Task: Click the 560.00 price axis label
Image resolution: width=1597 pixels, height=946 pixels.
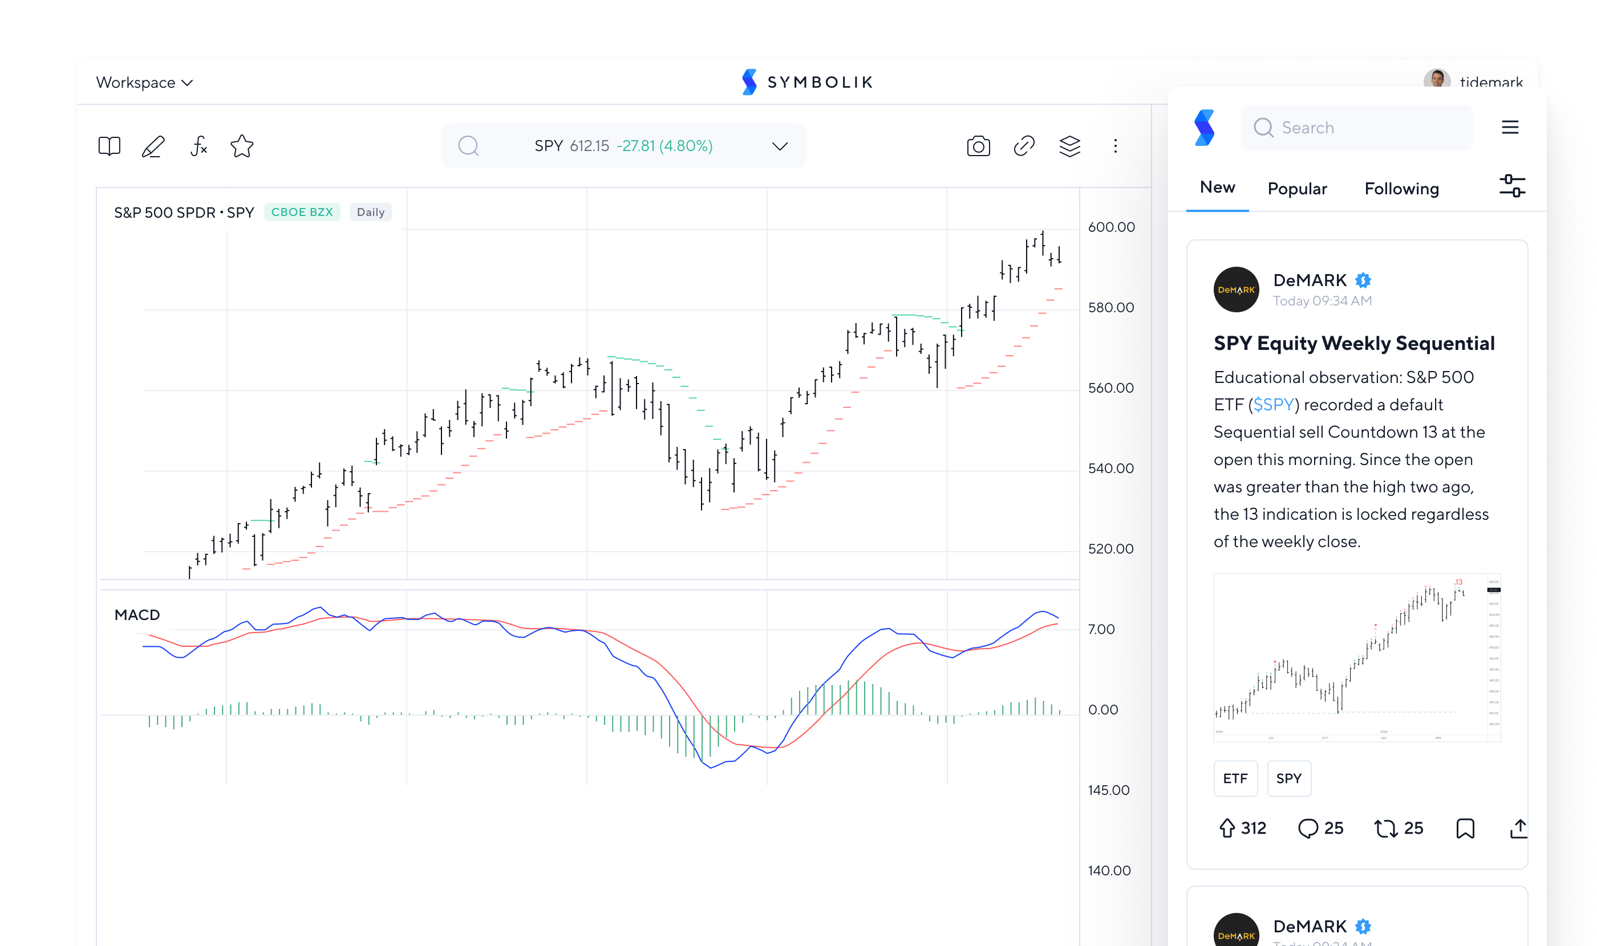Action: (x=1111, y=388)
